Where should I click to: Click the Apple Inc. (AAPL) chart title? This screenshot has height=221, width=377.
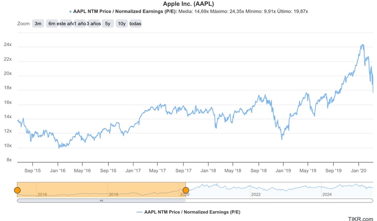(188, 4)
